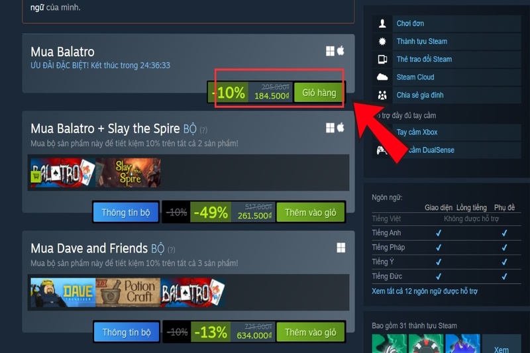Open Thông tin bộ for Slay the Spire bundle

(x=126, y=213)
